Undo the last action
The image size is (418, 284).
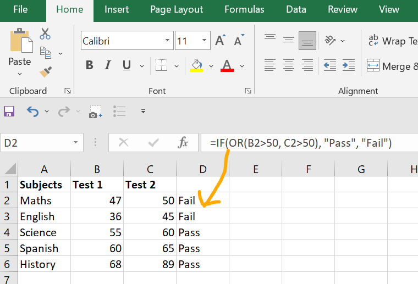tap(33, 112)
